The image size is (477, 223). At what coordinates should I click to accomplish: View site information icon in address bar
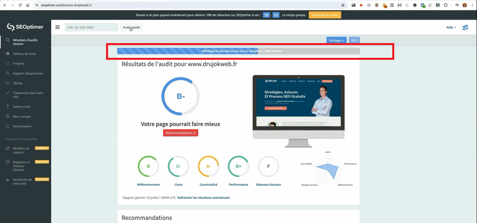[37, 5]
